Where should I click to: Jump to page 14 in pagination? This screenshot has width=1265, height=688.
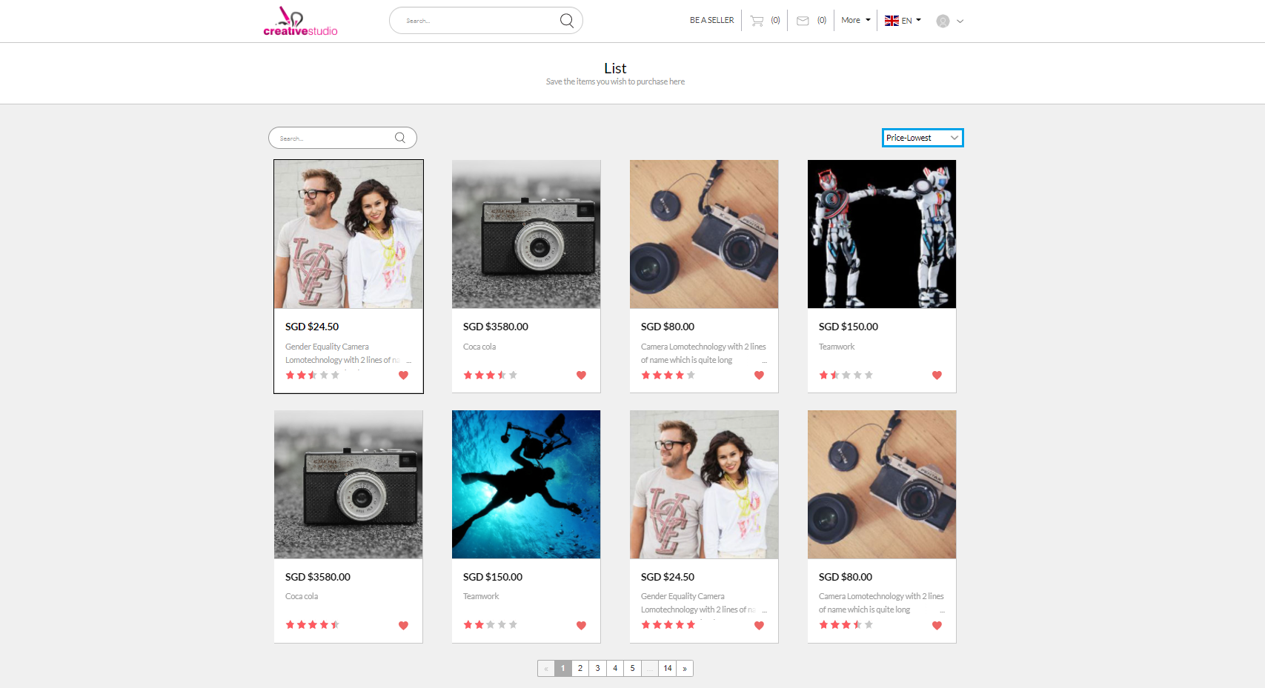coord(668,669)
